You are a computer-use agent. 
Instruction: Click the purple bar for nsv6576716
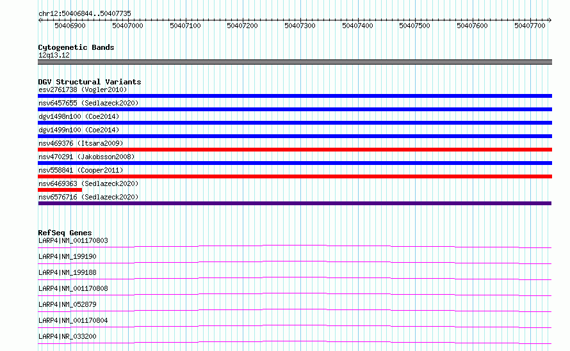coord(295,203)
